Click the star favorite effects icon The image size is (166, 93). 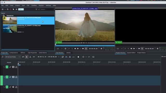pos(78,57)
